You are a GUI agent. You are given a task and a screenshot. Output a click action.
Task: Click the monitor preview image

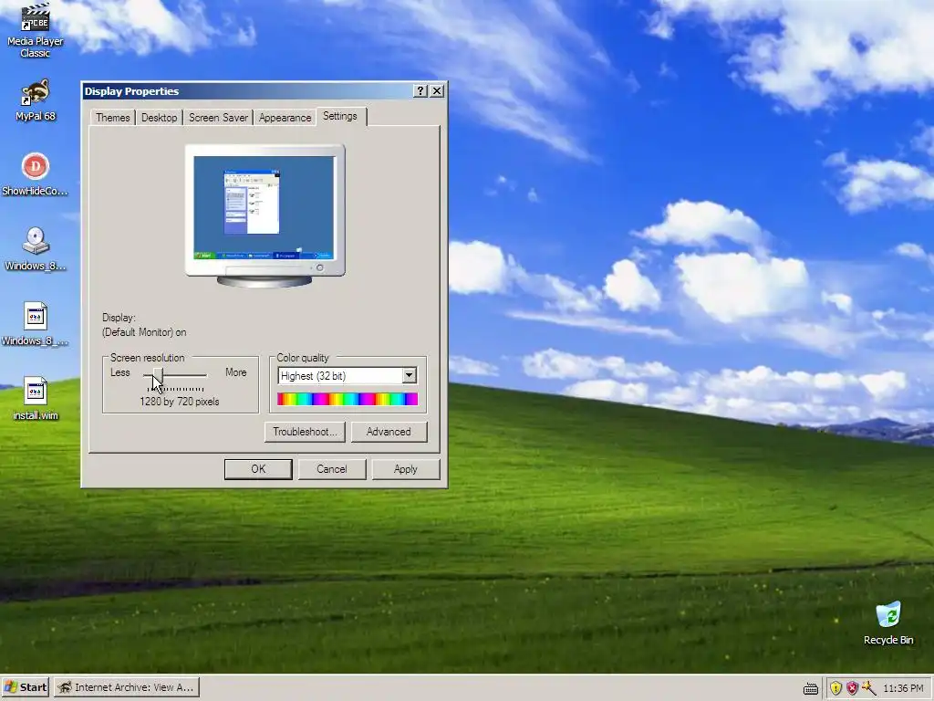[x=265, y=215]
